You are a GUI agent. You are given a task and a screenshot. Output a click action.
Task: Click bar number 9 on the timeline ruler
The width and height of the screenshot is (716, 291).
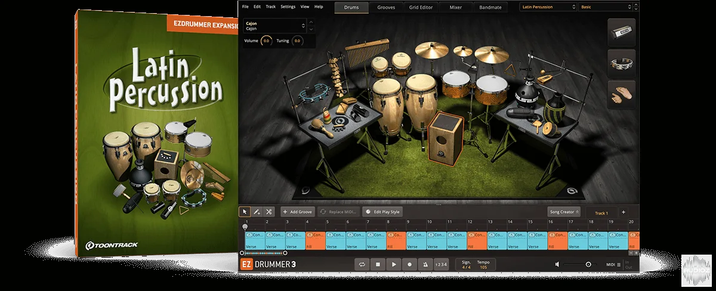[x=409, y=222]
